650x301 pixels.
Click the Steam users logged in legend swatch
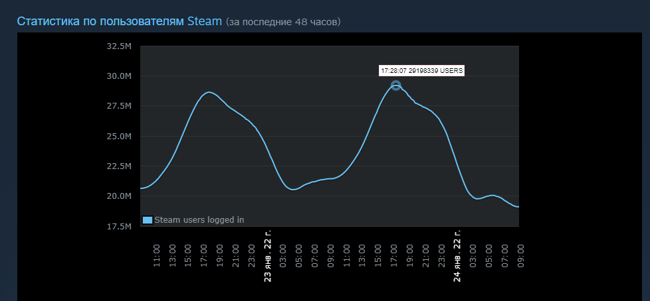coord(148,220)
